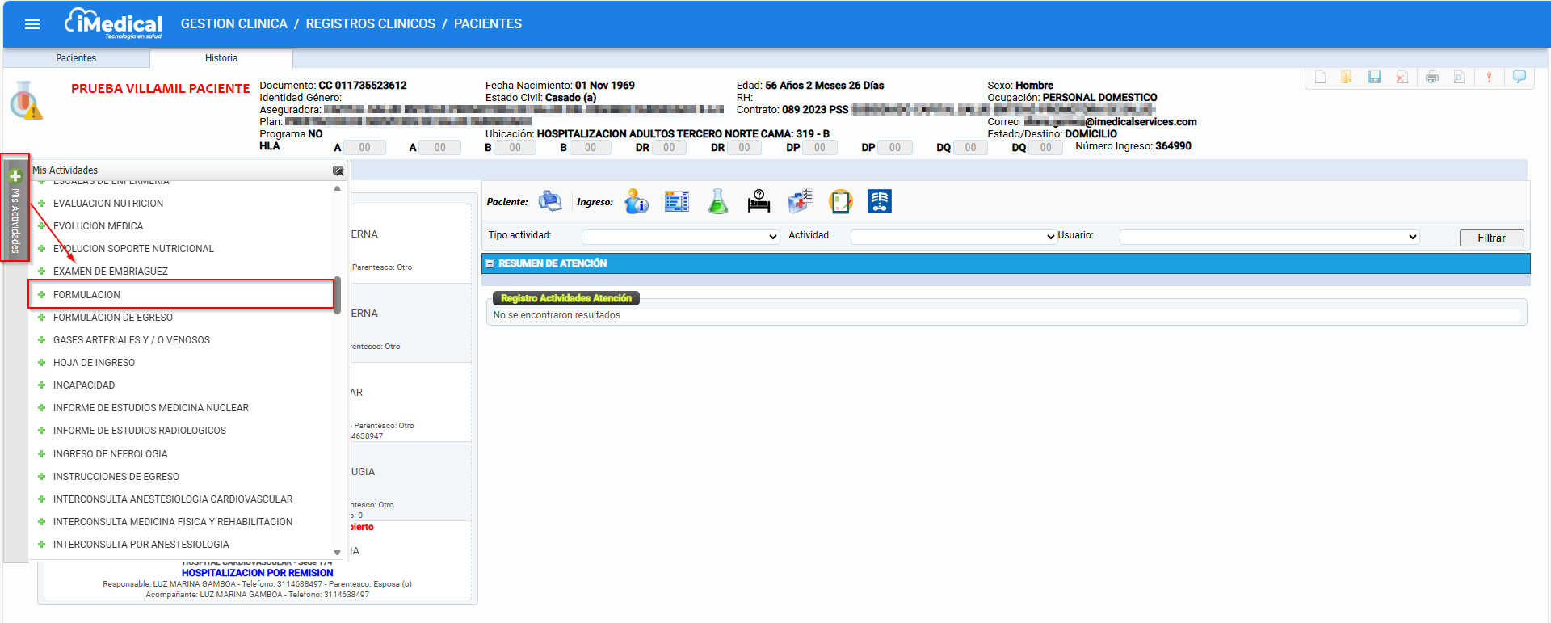This screenshot has width=1551, height=623.
Task: Open the hamburger main menu
Action: pos(32,24)
